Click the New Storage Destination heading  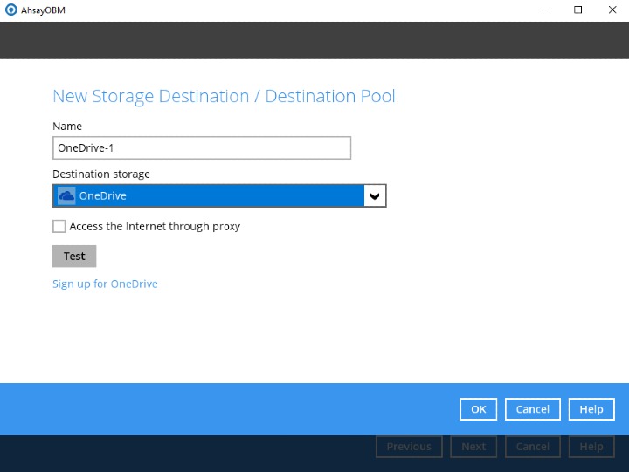click(x=224, y=96)
